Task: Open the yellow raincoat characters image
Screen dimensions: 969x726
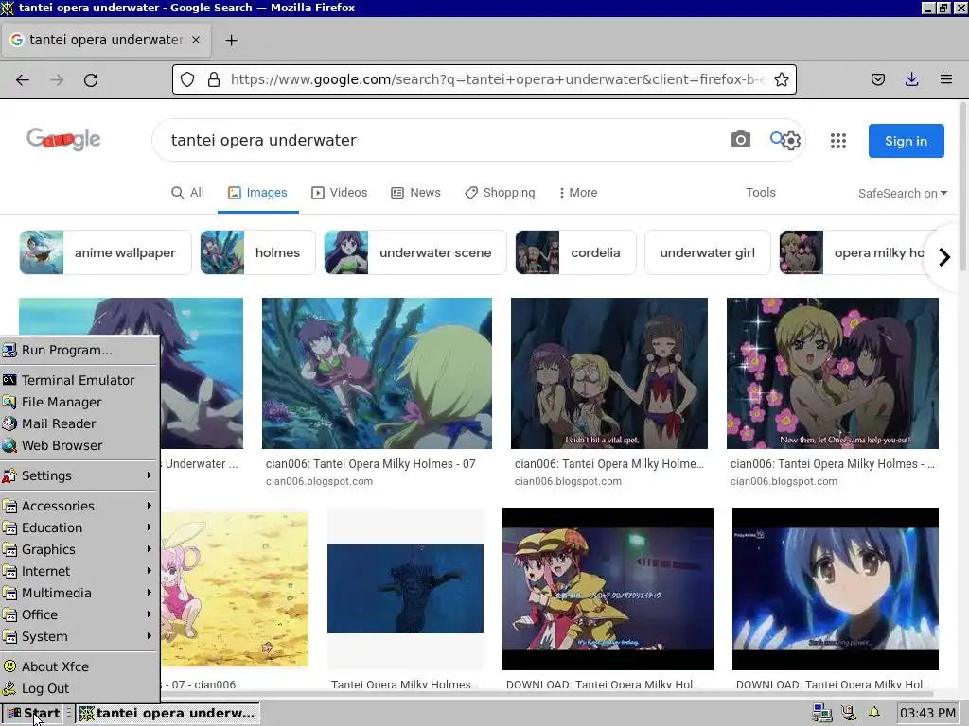Action: point(608,589)
